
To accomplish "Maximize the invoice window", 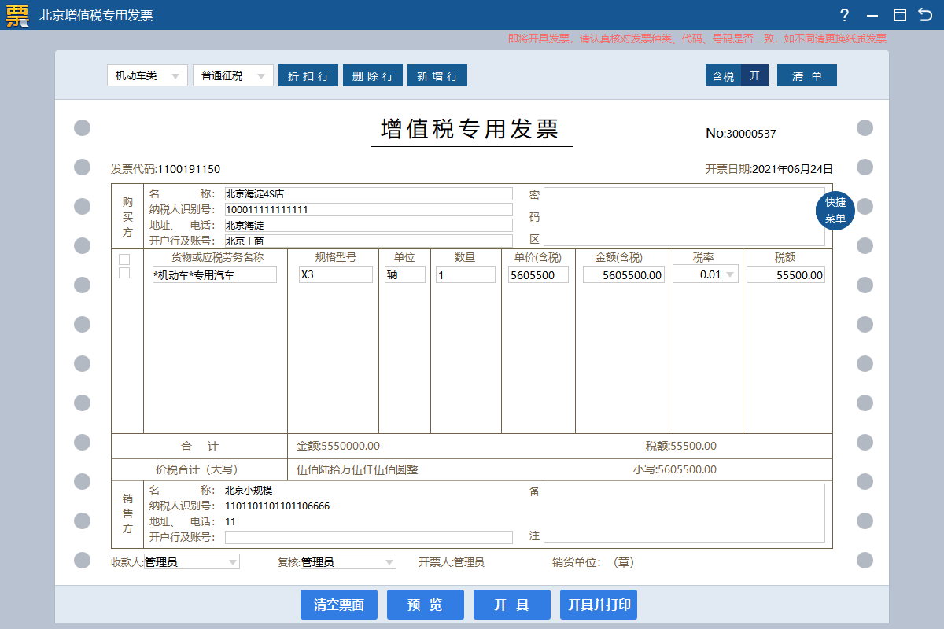I will [x=899, y=15].
